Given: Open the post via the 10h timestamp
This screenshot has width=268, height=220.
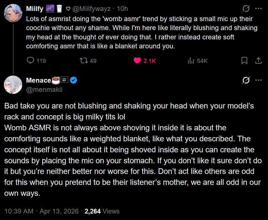Looking at the screenshot, I should pos(122,9).
